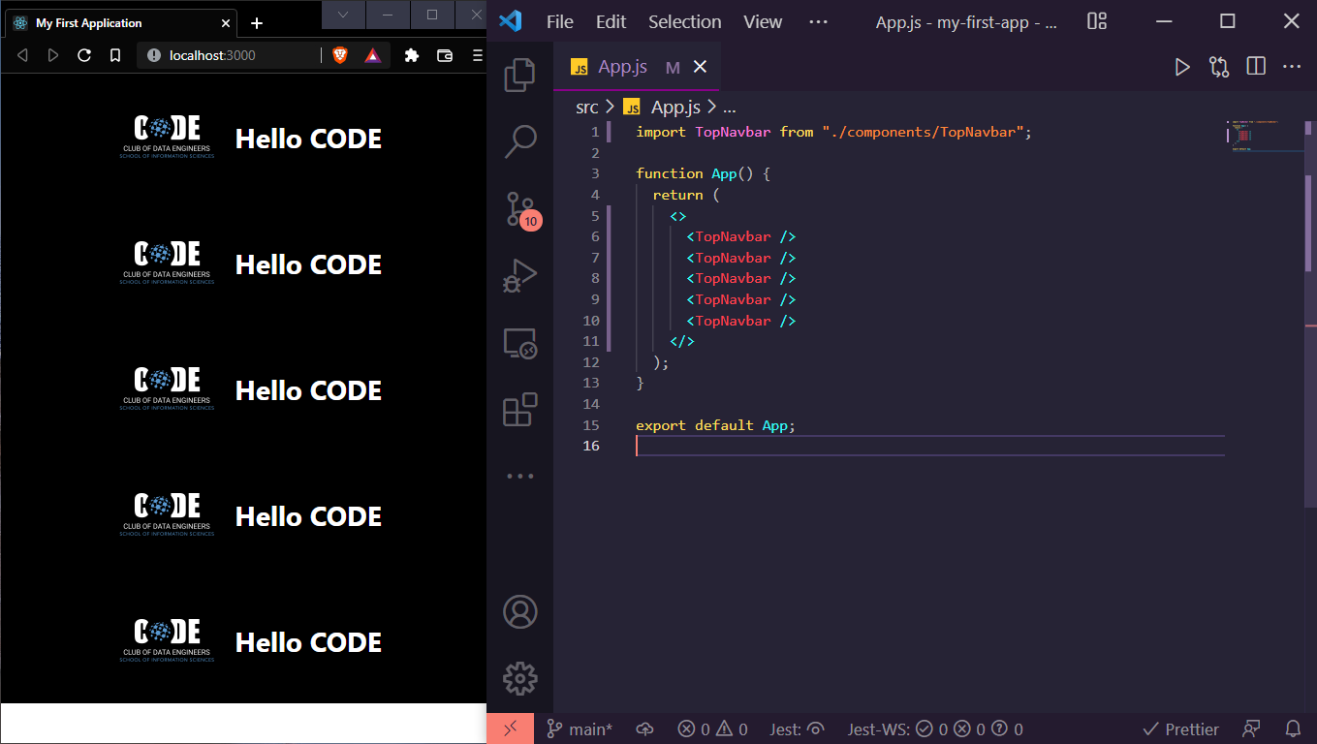Image resolution: width=1317 pixels, height=744 pixels.
Task: Open Search in the activity bar
Action: click(520, 141)
